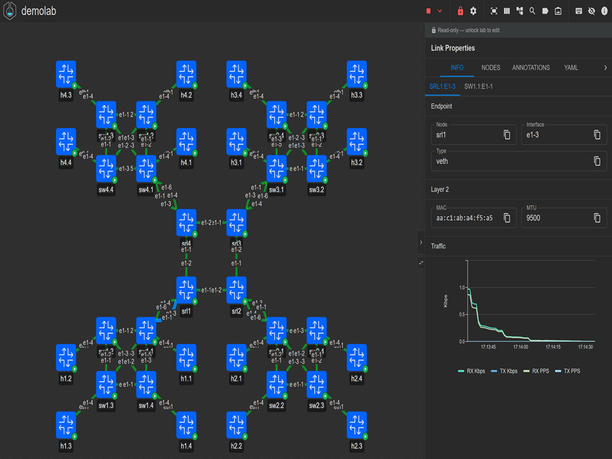Click the TX PPS legend color swatch
This screenshot has height=459, width=612.
click(x=558, y=371)
